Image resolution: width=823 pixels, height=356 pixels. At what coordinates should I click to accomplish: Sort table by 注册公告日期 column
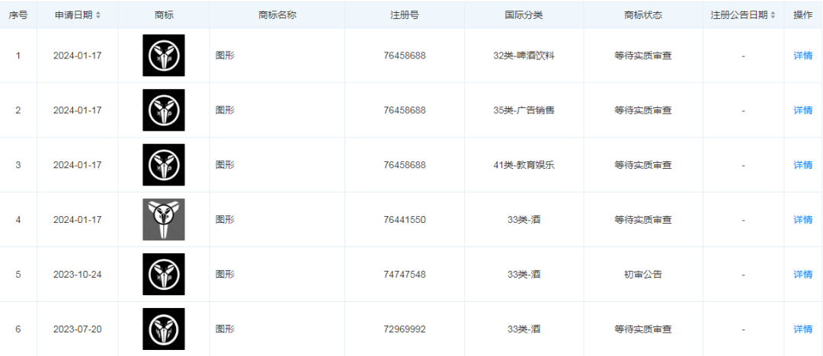click(773, 15)
